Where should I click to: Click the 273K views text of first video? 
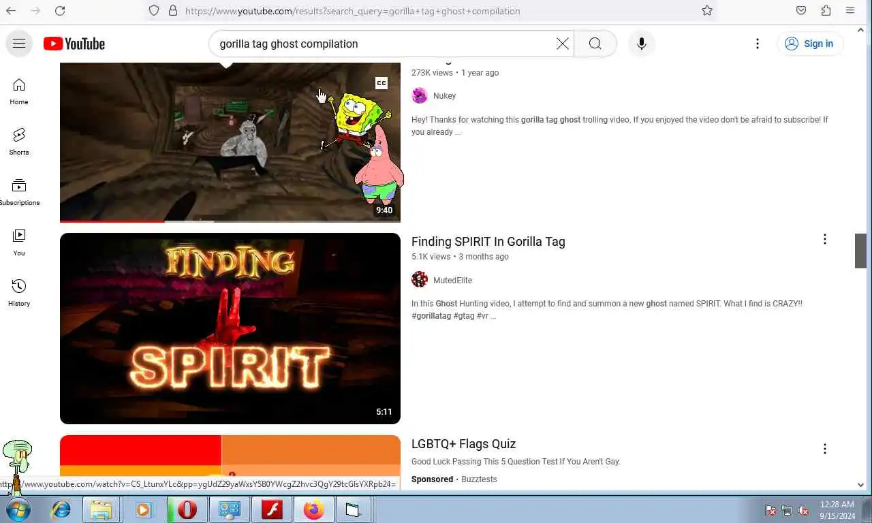[x=432, y=73]
